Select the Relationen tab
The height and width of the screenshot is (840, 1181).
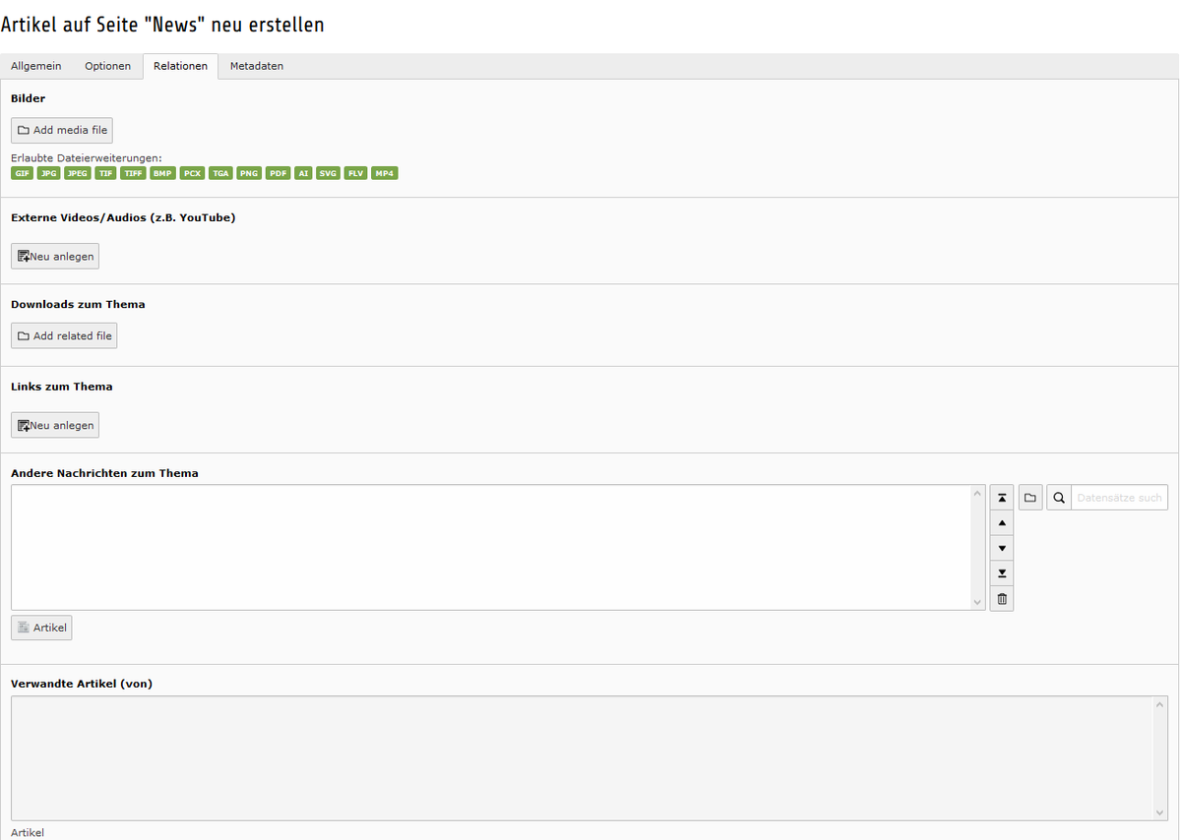[180, 67]
